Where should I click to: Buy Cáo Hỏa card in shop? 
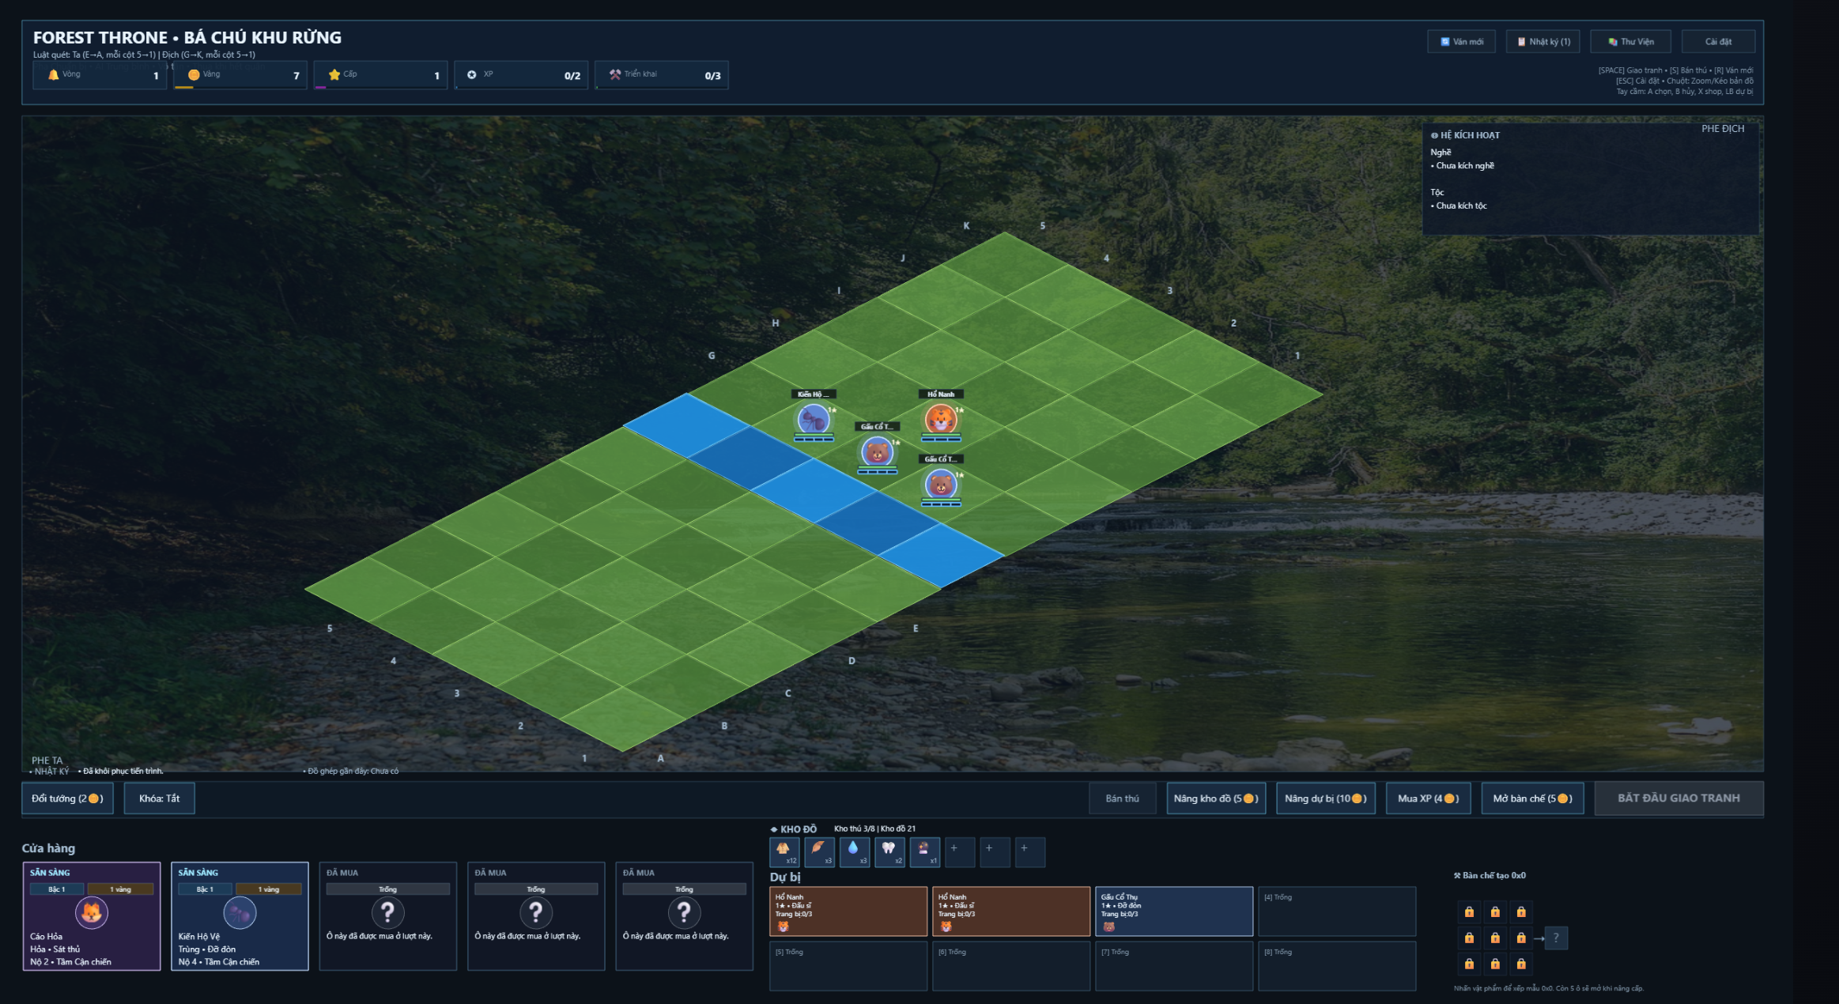tap(92, 915)
